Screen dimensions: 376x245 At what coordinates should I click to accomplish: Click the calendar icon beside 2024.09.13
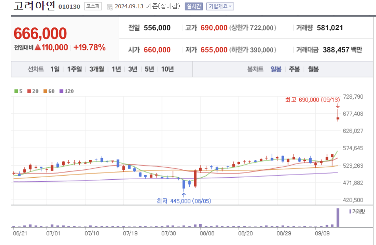click(x=110, y=7)
